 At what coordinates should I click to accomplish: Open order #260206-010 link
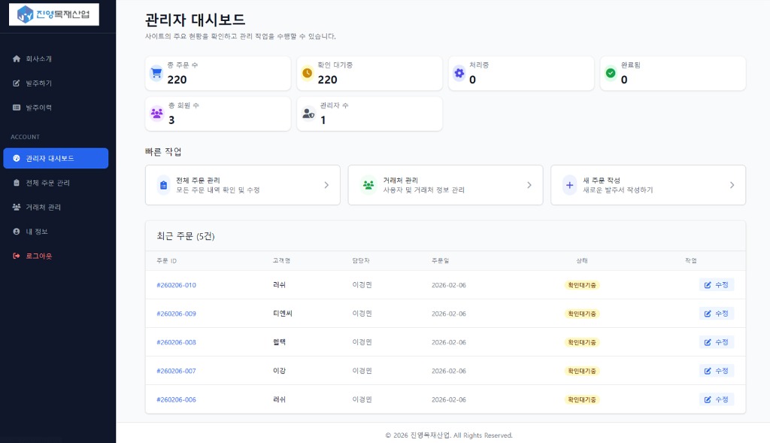(176, 285)
